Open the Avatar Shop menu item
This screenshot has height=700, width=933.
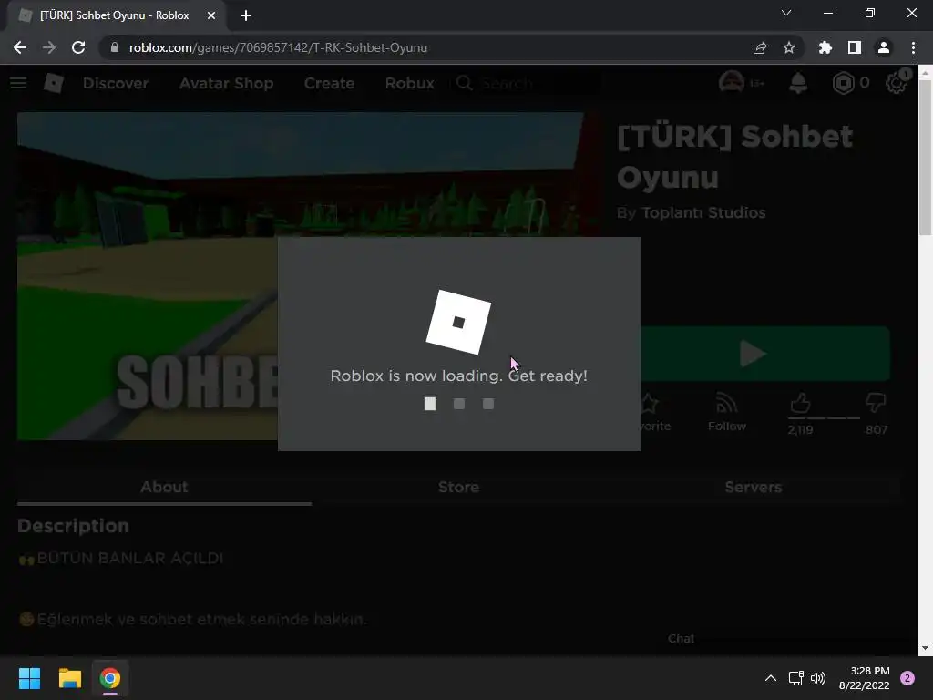coord(226,83)
